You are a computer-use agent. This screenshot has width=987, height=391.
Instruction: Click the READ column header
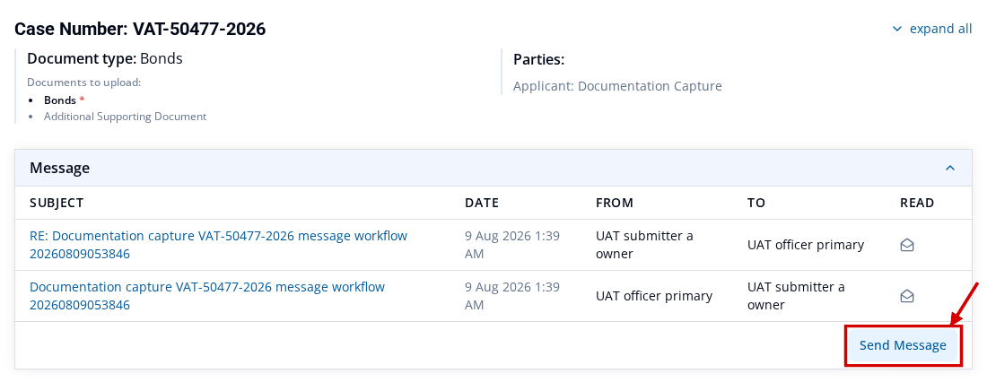pos(917,203)
